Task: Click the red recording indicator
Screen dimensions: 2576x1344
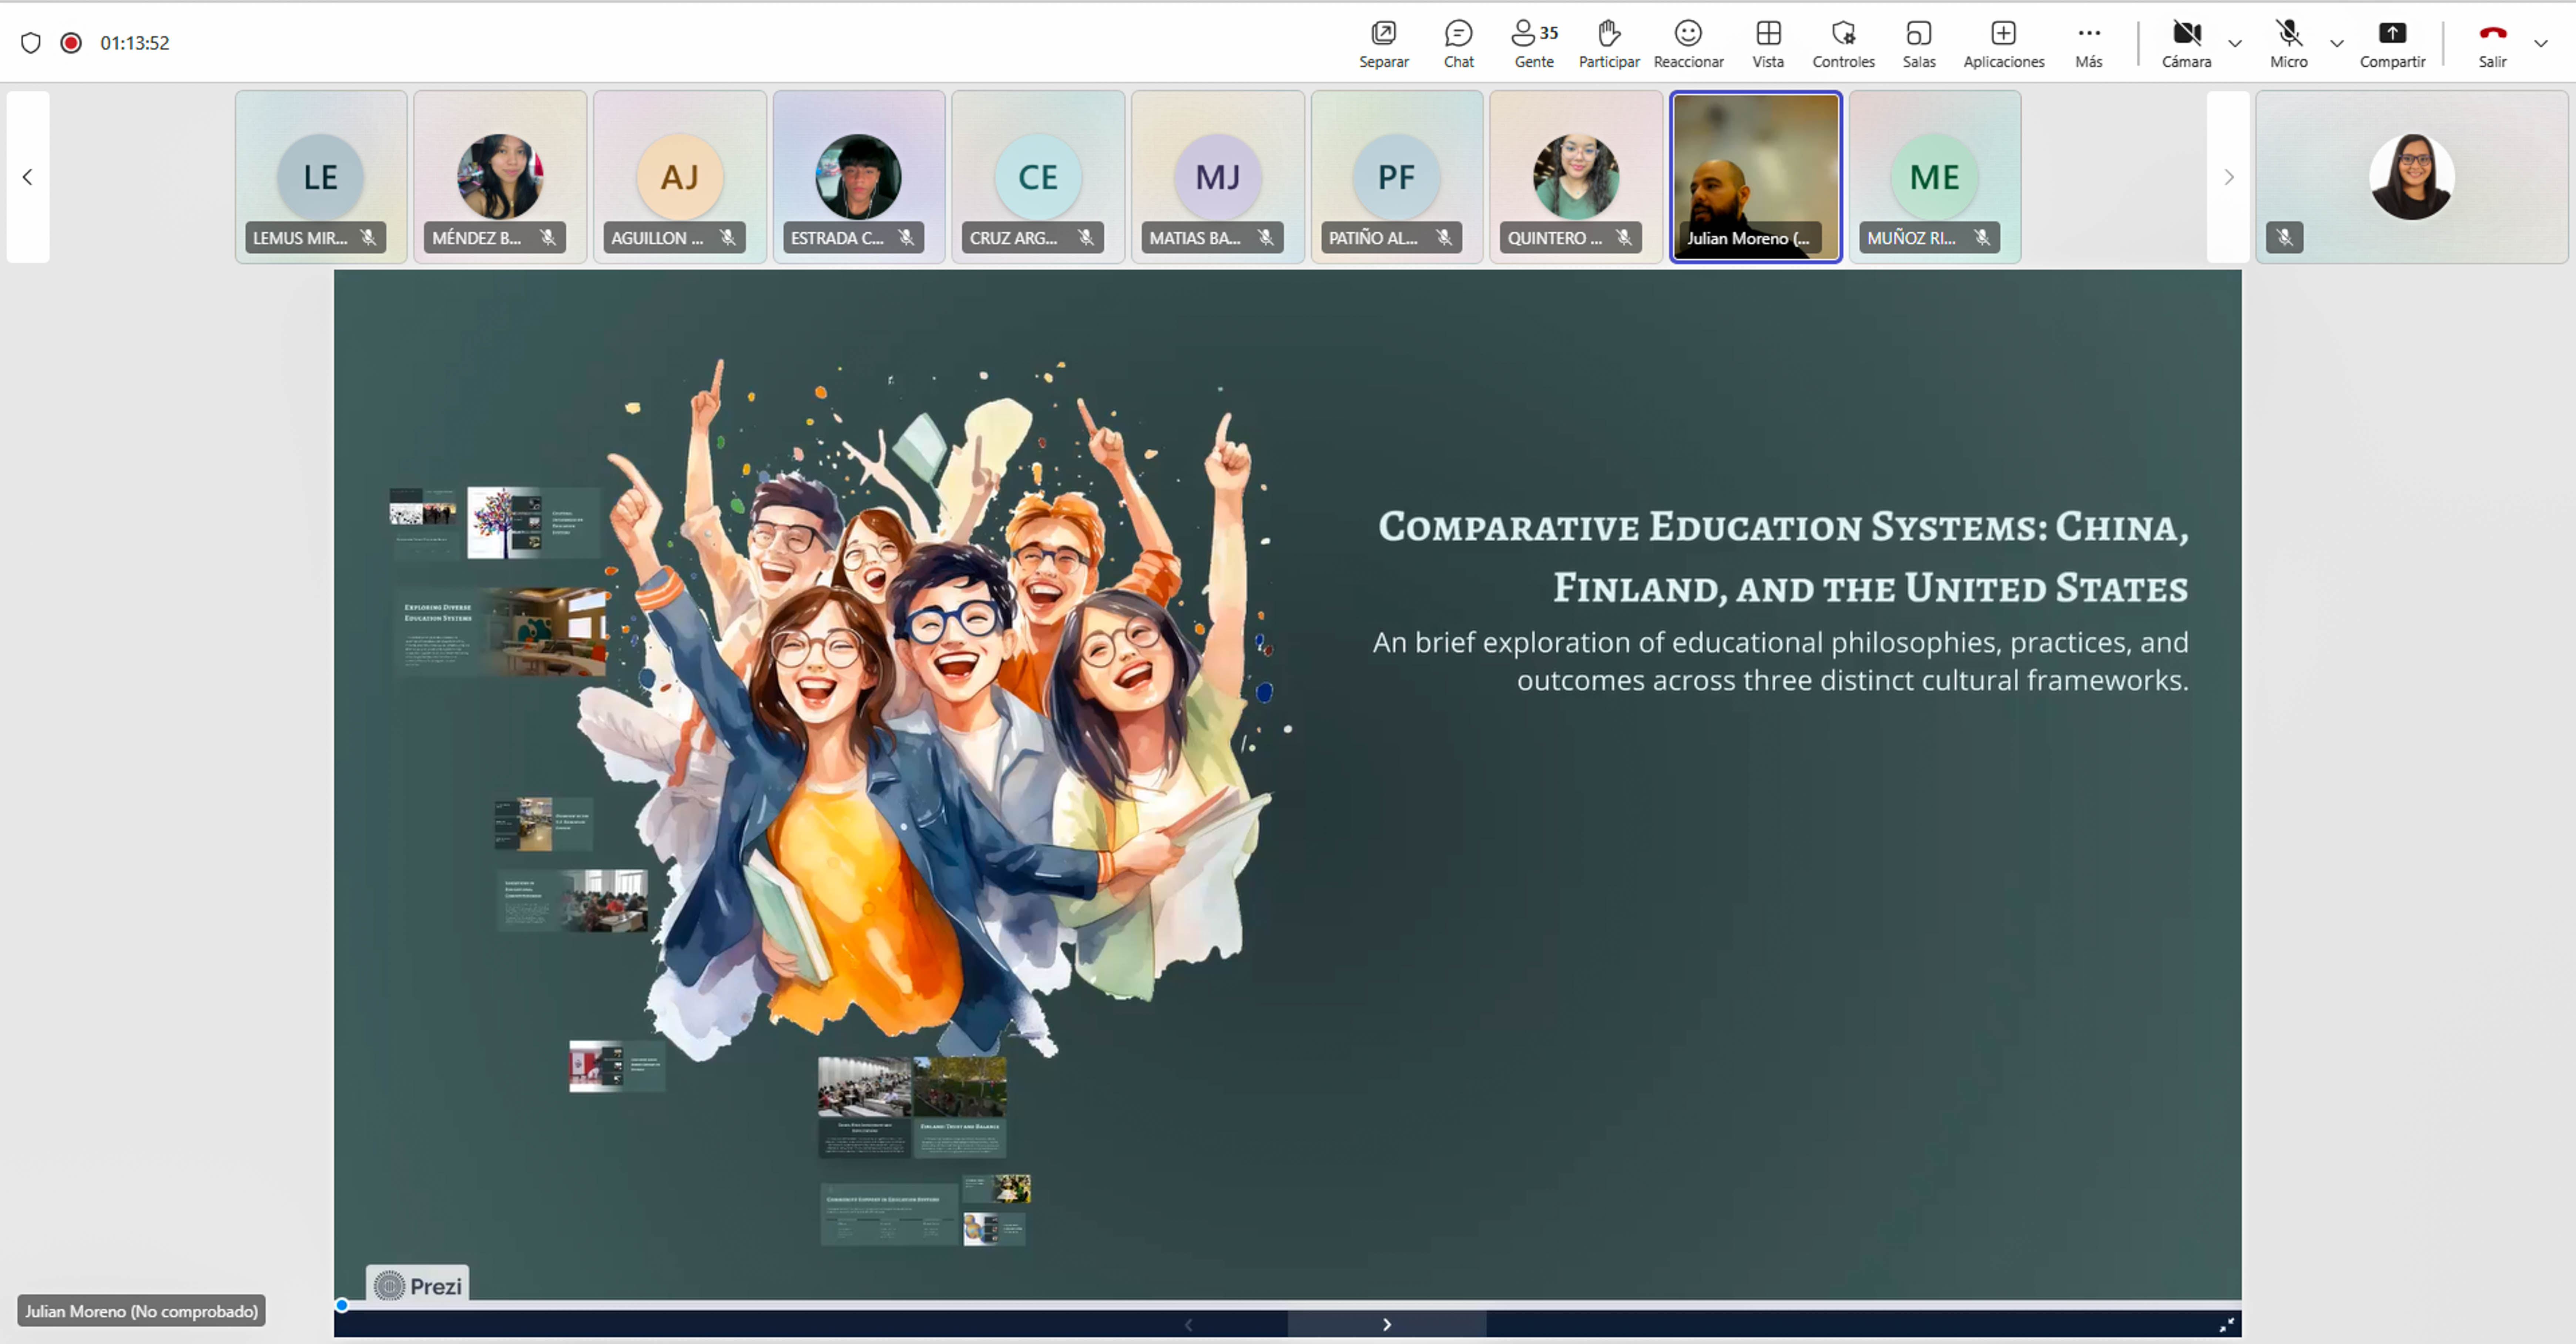Action: [71, 43]
